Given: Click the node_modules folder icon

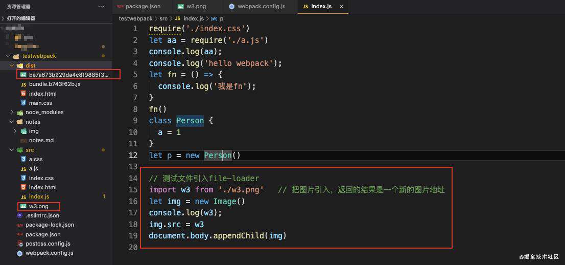Looking at the screenshot, I should coord(20,113).
